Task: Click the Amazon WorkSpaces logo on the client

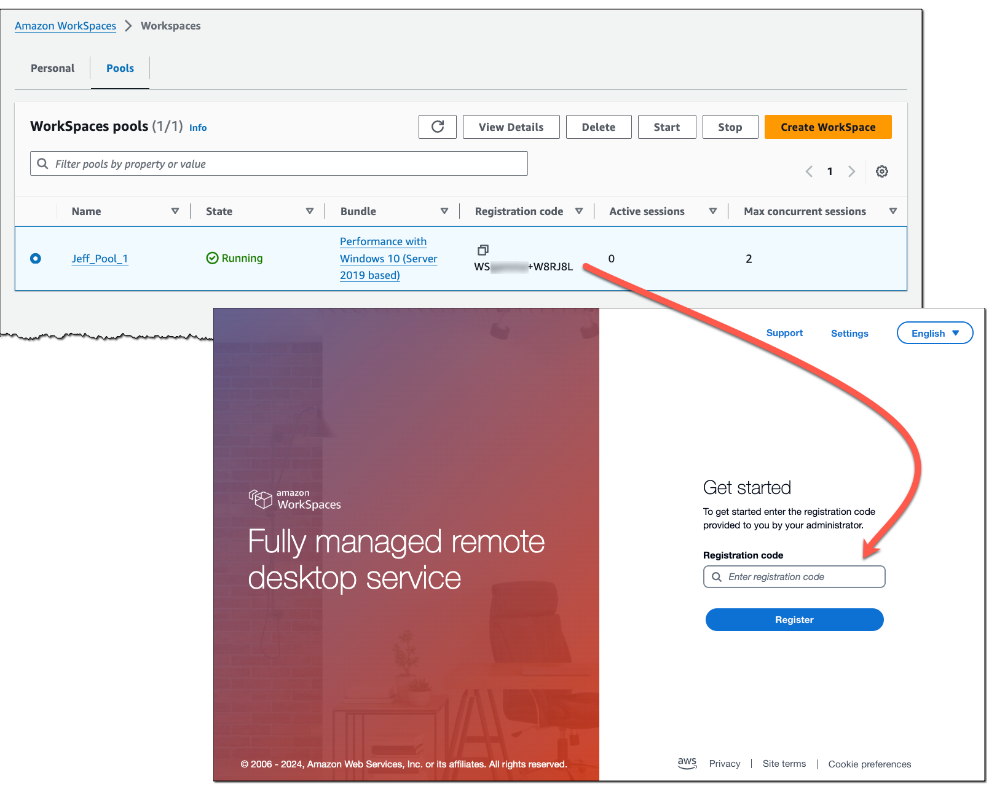Action: pyautogui.click(x=294, y=499)
